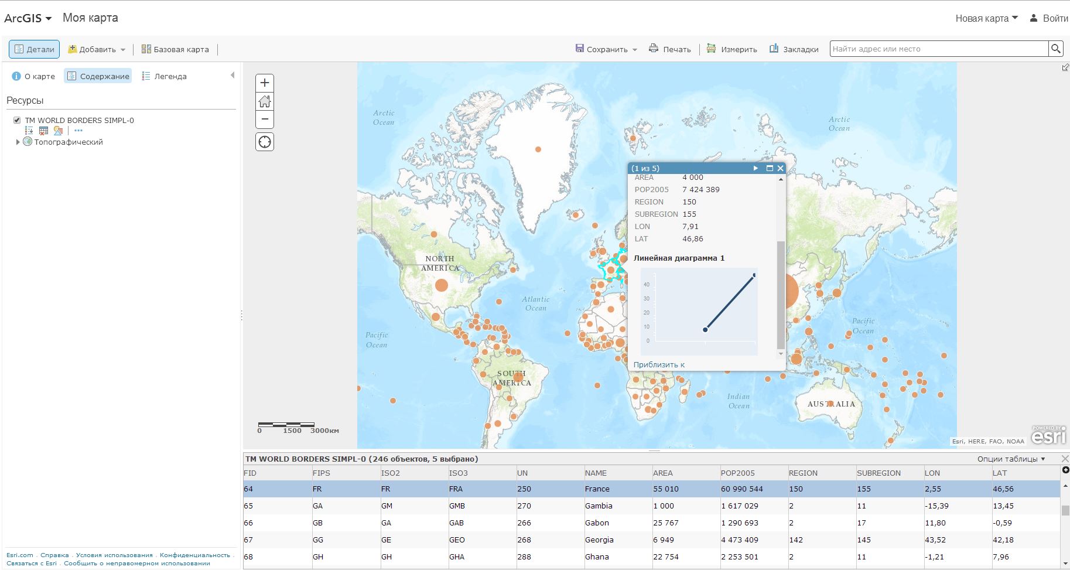Open the Добавить dropdown menu
The width and height of the screenshot is (1070, 570).
tap(97, 49)
